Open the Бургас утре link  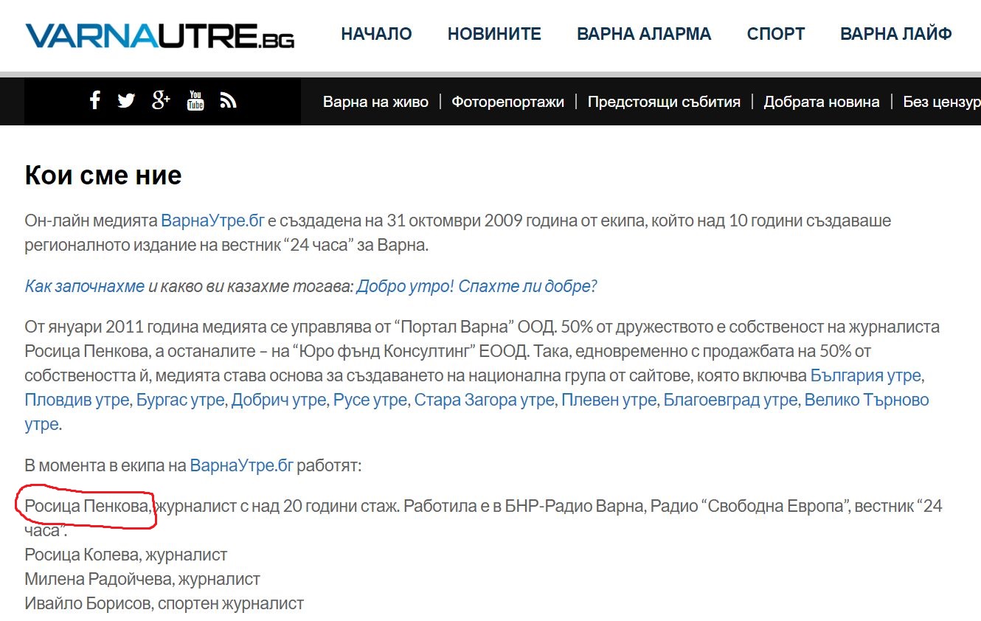point(180,400)
